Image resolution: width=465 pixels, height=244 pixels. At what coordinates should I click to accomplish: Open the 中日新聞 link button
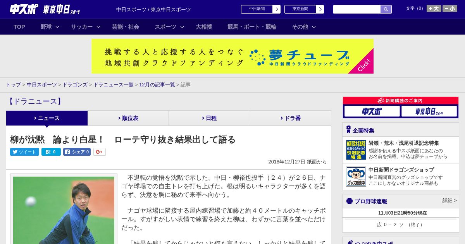pyautogui.click(x=261, y=9)
